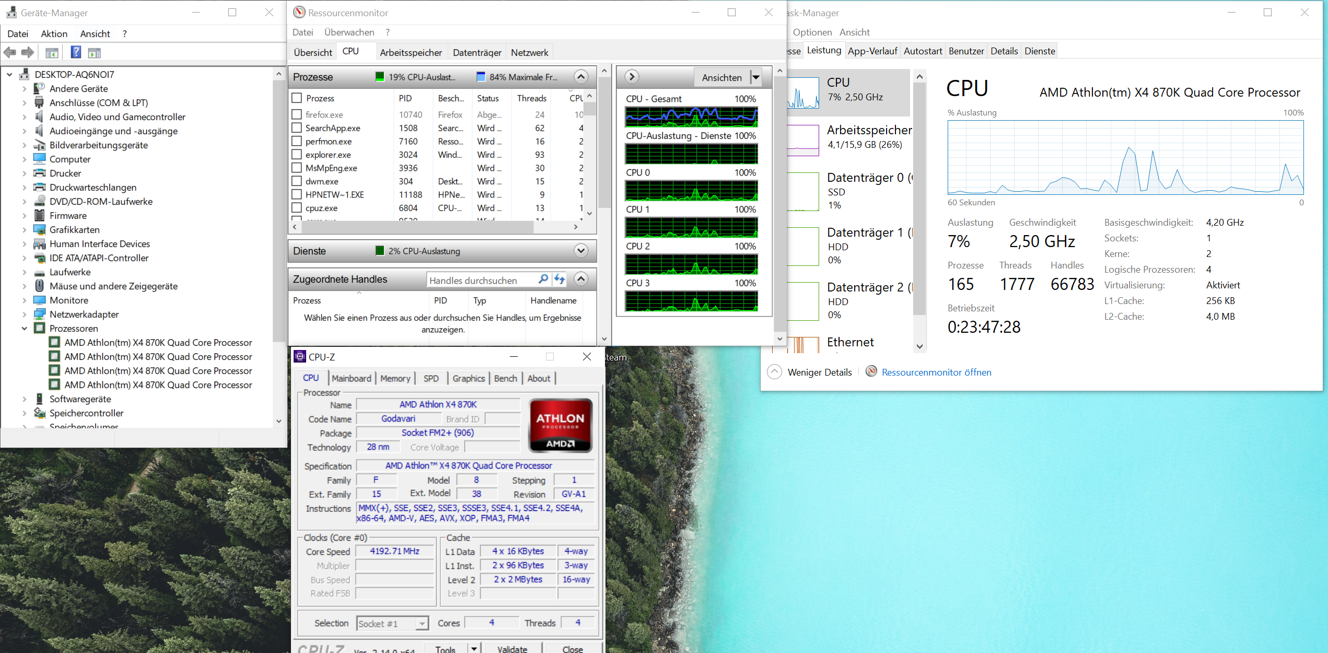Check the box for dwm.exe process

tap(297, 181)
